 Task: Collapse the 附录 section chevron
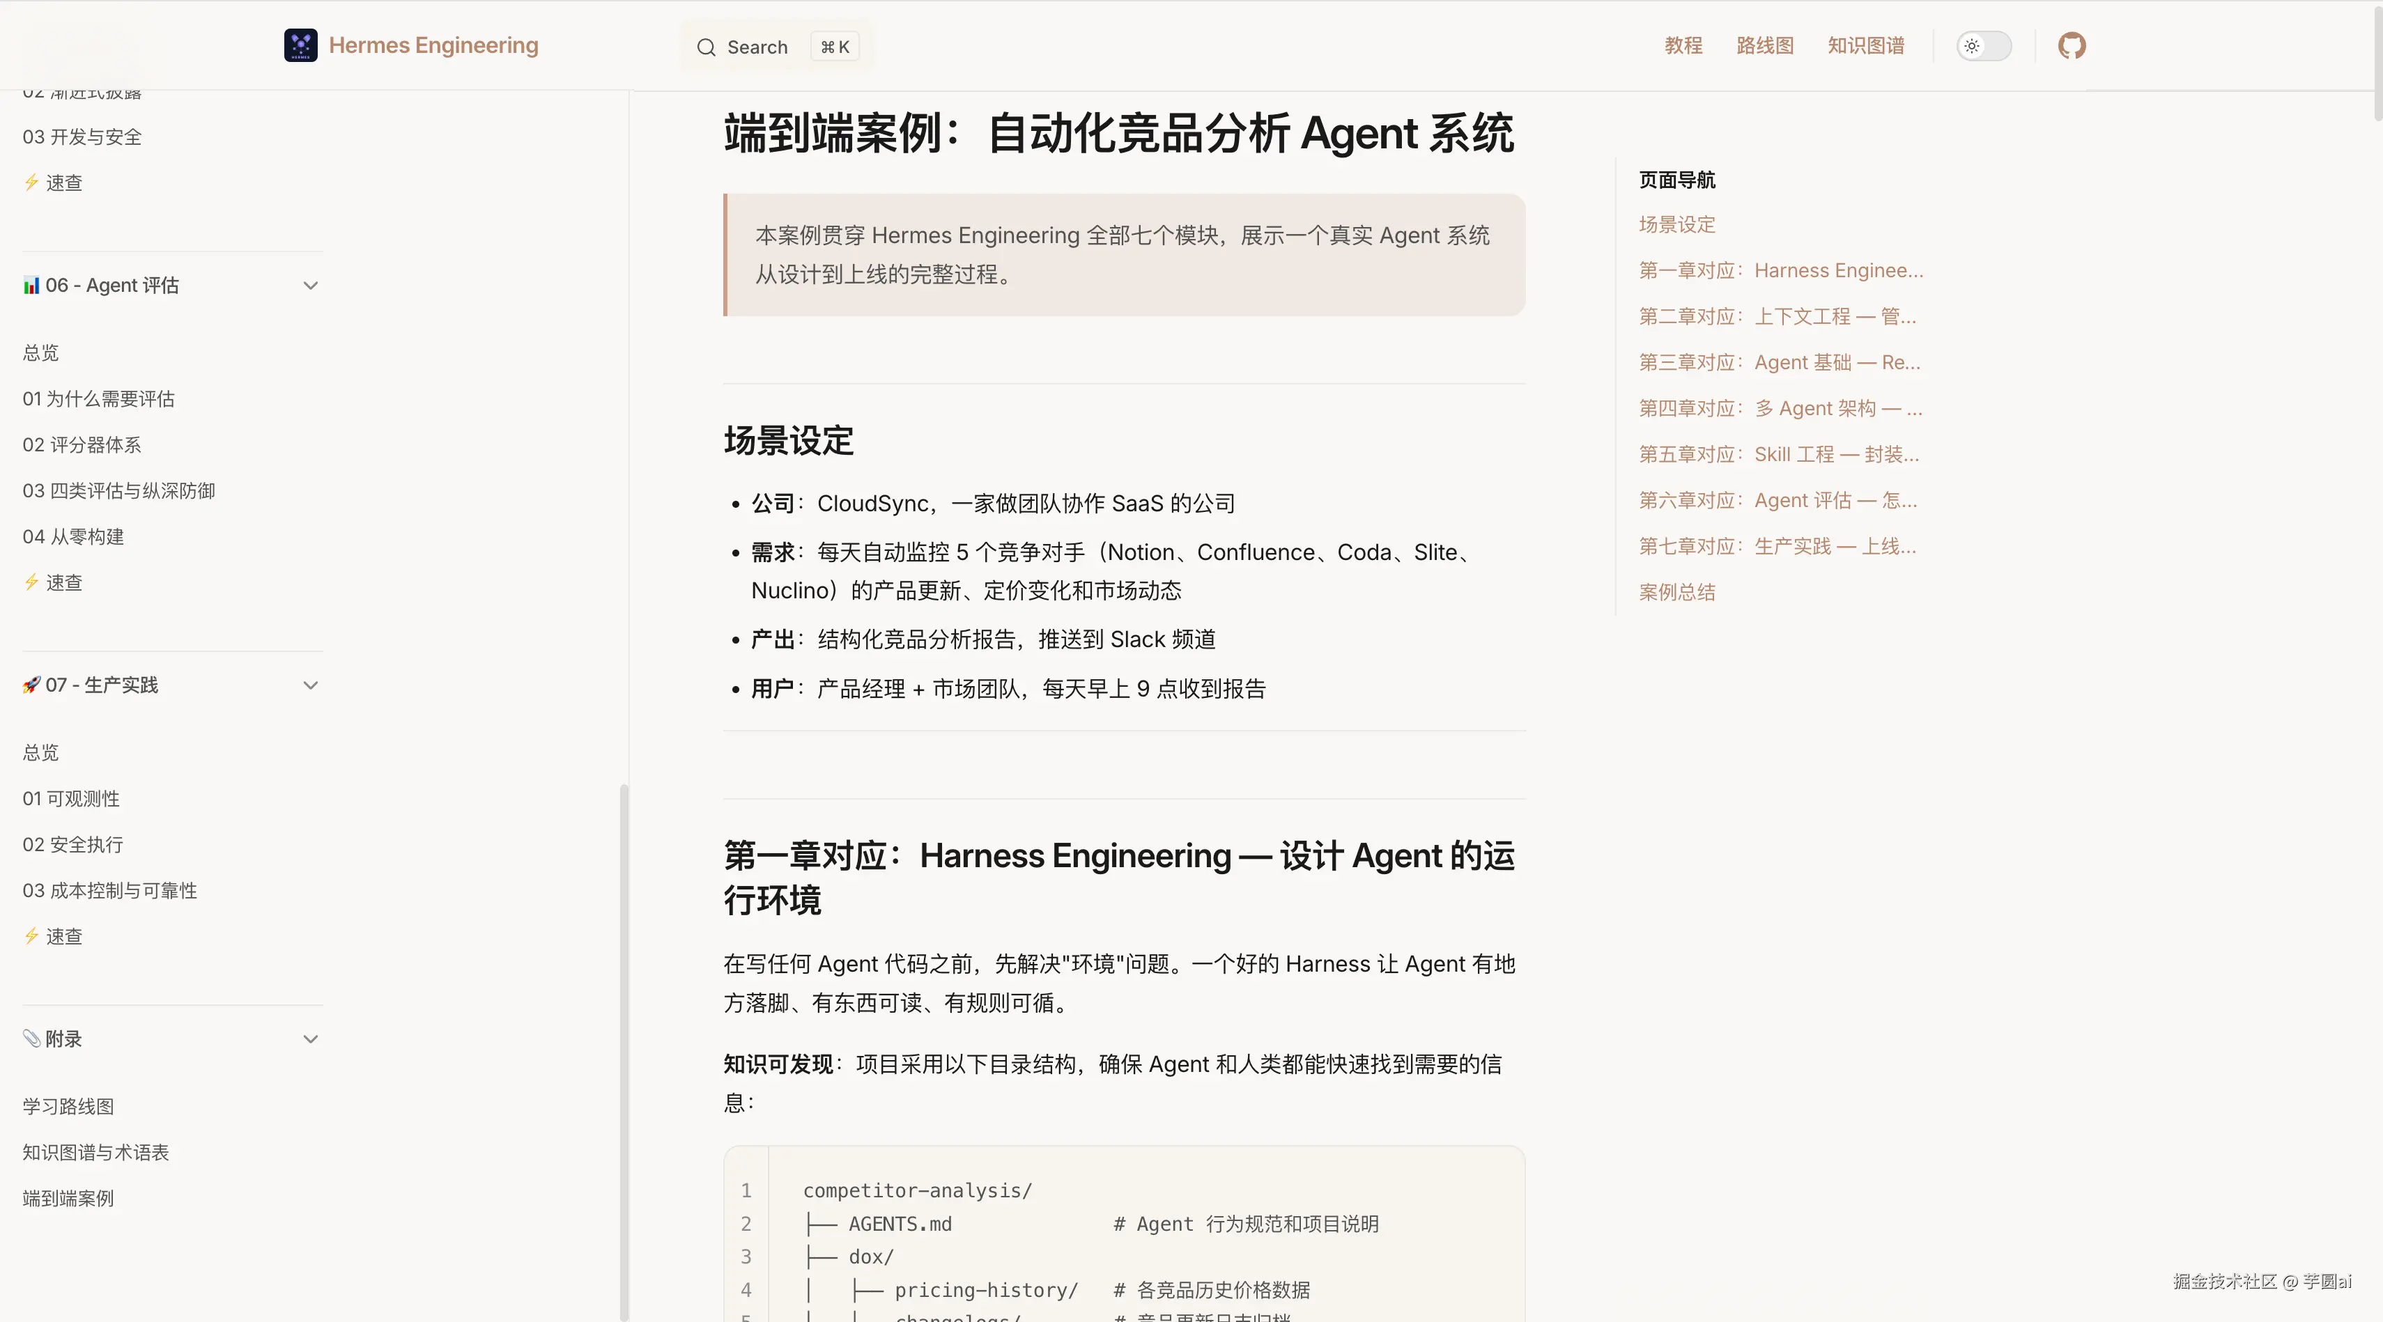tap(311, 1039)
